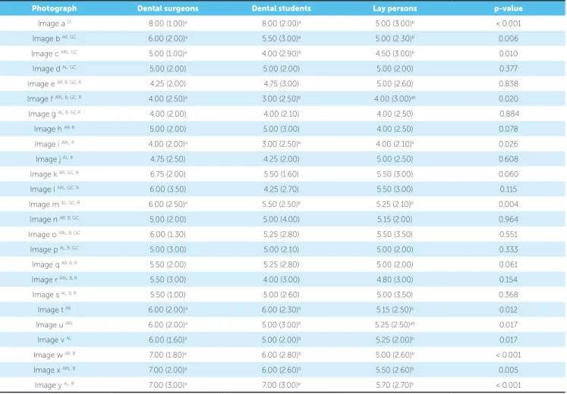Viewport: 567px width, 394px height.
Task: Select the Image s row label
Action: [x=54, y=295]
